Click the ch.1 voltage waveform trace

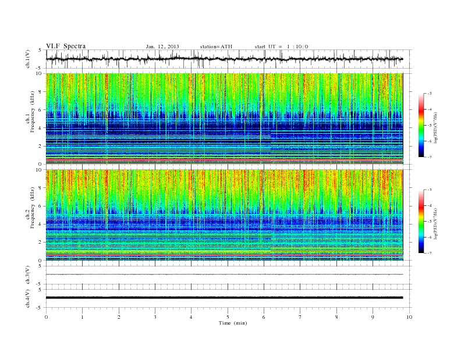coord(224,59)
